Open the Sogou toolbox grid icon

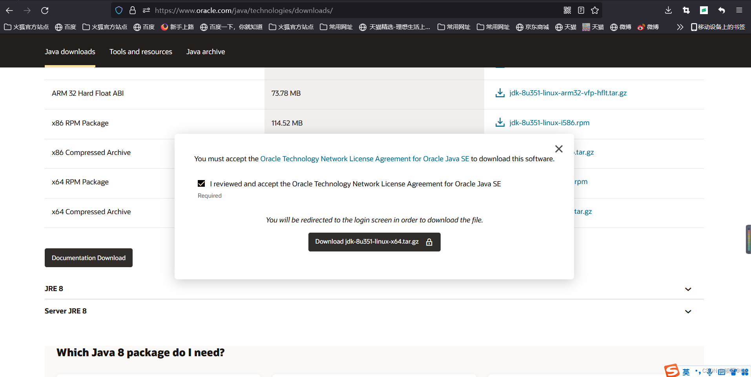pos(745,372)
